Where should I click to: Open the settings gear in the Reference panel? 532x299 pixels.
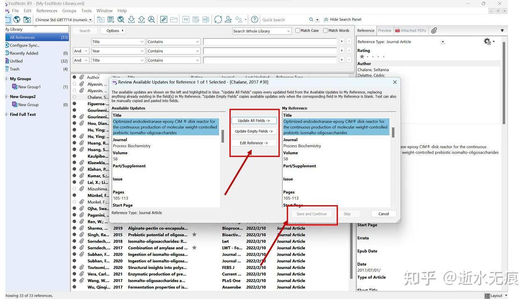click(x=486, y=42)
